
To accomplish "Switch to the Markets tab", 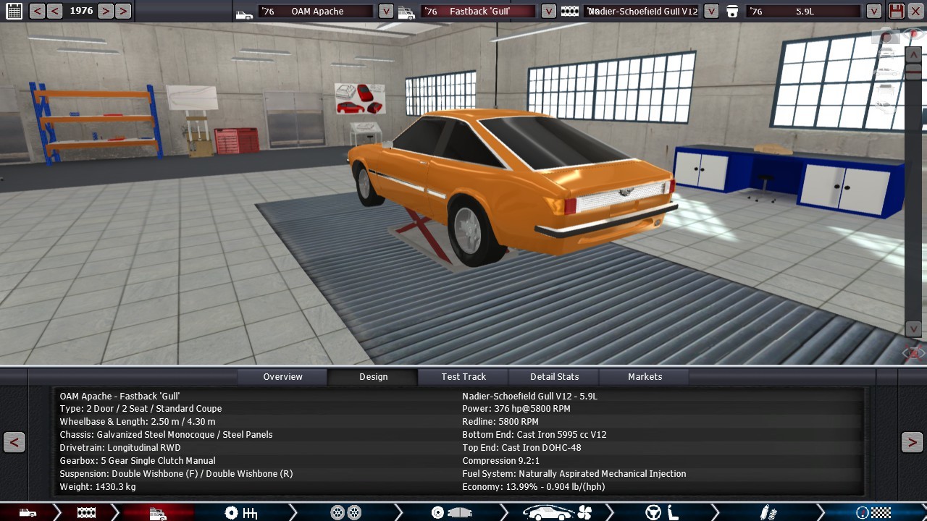I will (x=645, y=376).
